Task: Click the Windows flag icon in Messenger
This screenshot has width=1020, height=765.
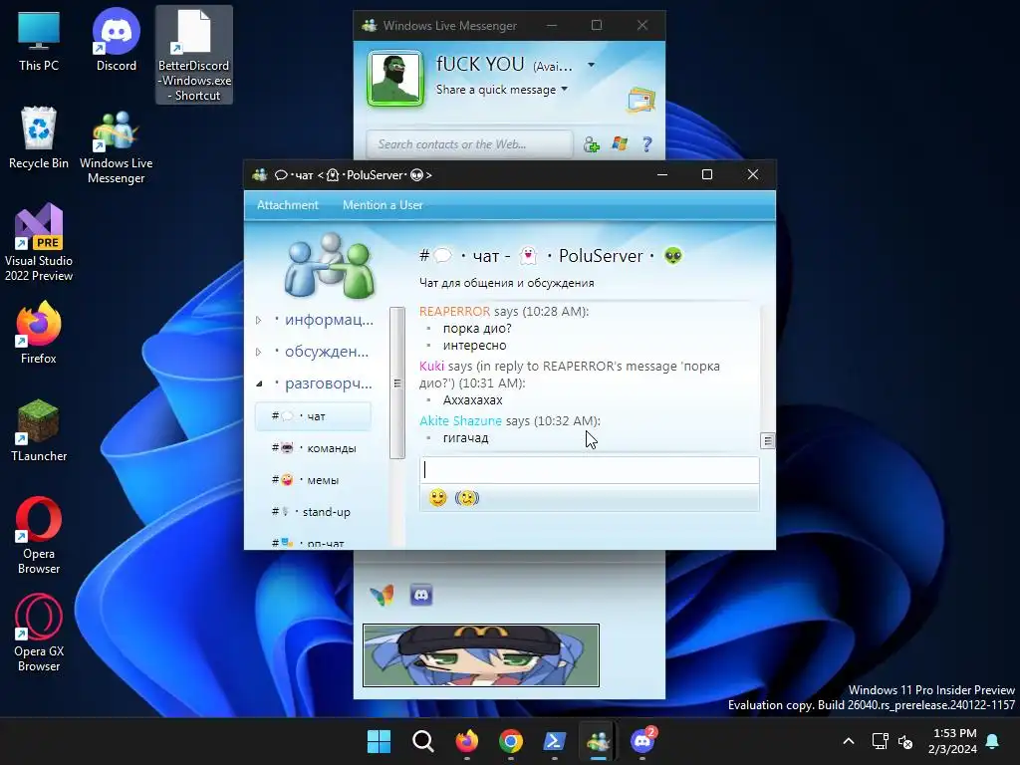Action: point(620,143)
